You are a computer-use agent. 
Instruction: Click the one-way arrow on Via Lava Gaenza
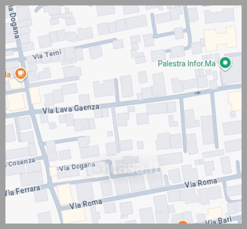pyautogui.click(x=197, y=93)
